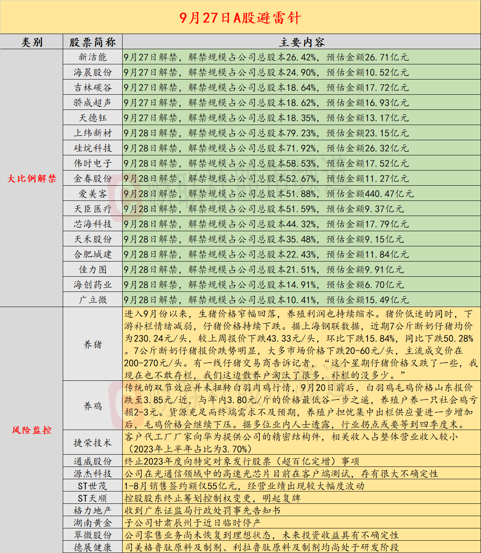
Task: Click the chicken paragraph beginning '传统的双节效应'
Action: click(301, 406)
